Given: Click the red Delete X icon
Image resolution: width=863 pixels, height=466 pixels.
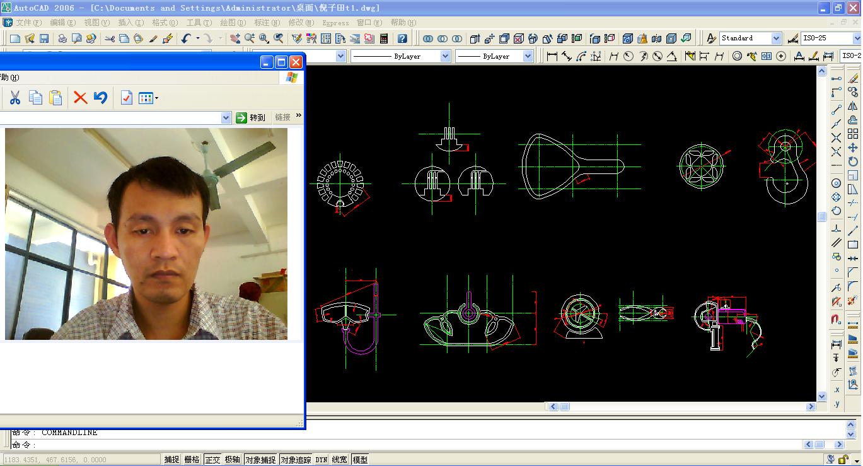Looking at the screenshot, I should (80, 98).
